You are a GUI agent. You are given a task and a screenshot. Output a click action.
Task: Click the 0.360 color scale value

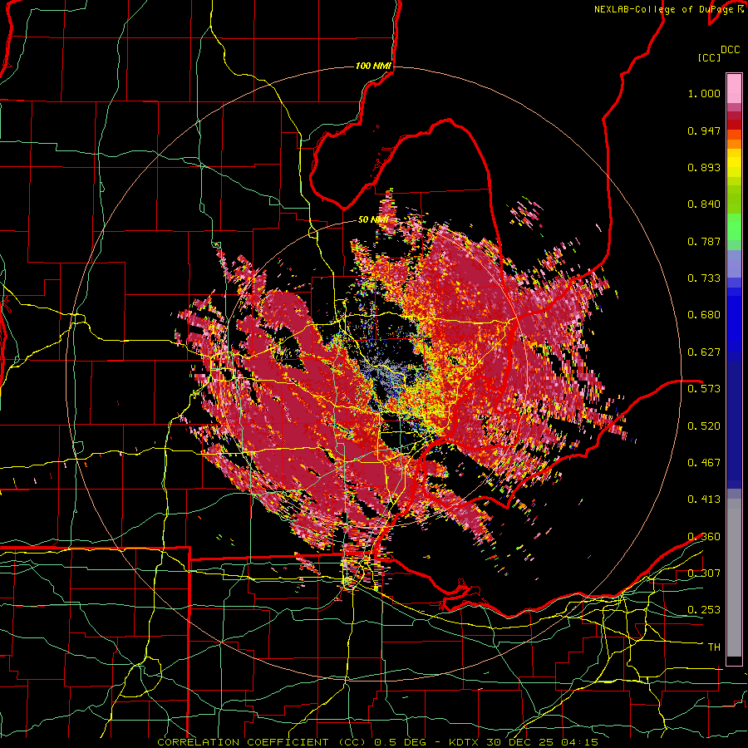click(x=704, y=537)
